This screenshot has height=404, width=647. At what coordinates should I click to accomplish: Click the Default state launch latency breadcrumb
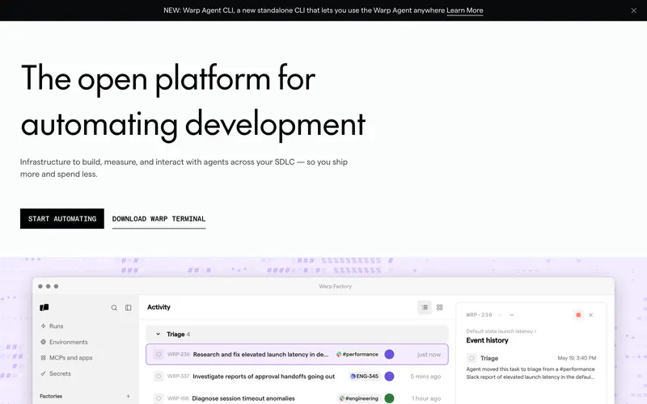pos(500,331)
